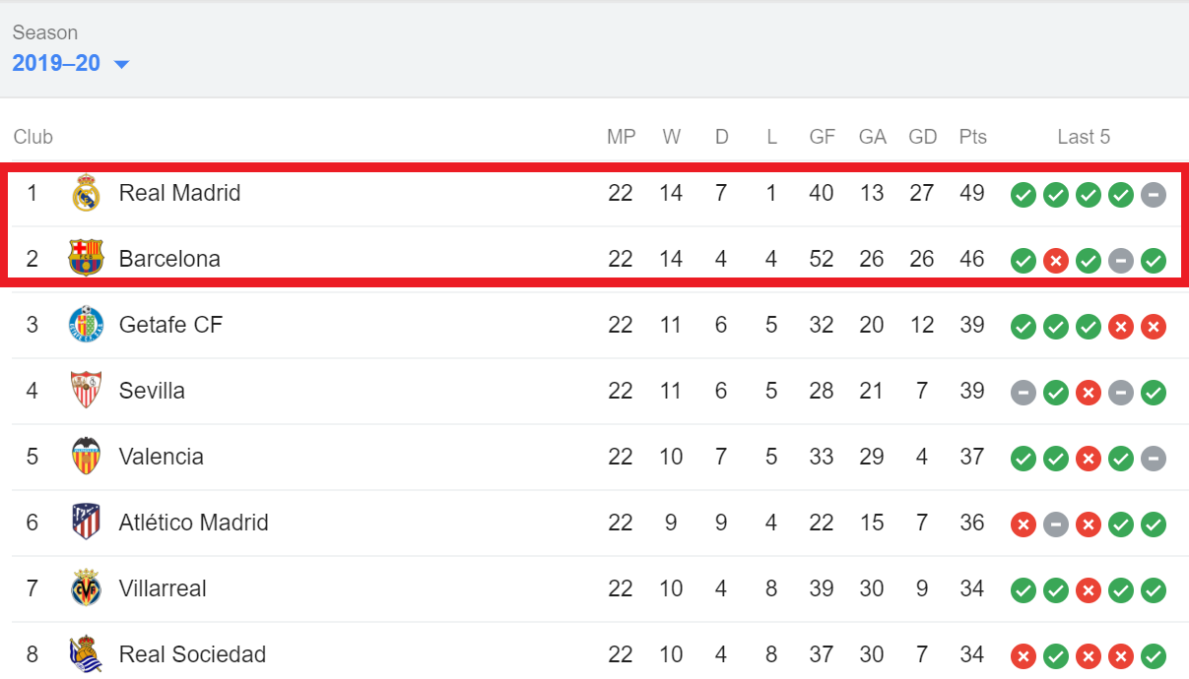Image resolution: width=1189 pixels, height=679 pixels.
Task: Click Atlético Madrid's first red loss icon
Action: [x=1024, y=525]
